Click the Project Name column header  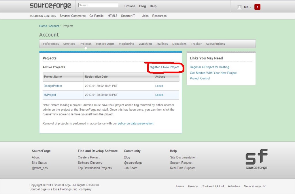(63, 77)
